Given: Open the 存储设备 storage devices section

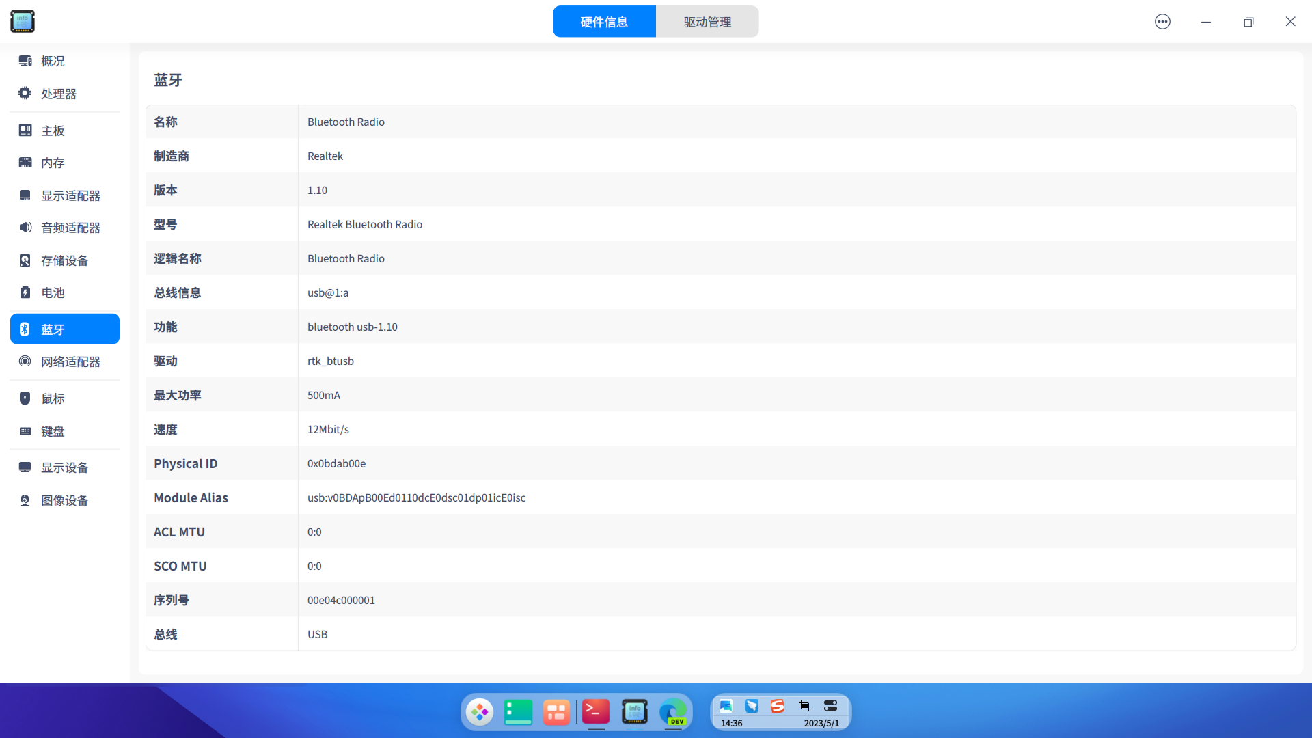Looking at the screenshot, I should point(64,260).
